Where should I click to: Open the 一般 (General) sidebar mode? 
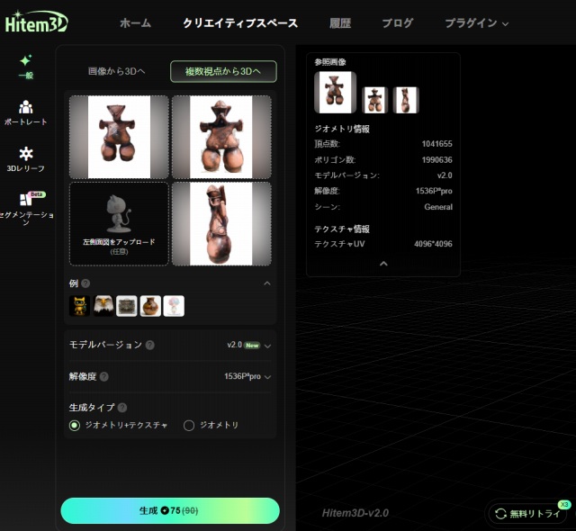coord(26,66)
